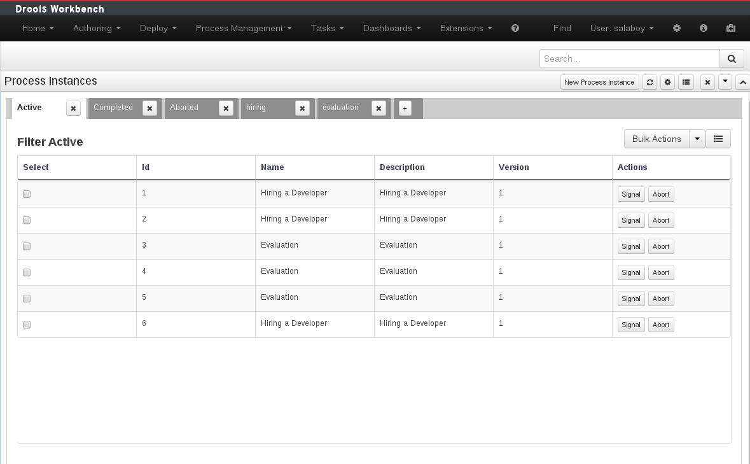The height and width of the screenshot is (464, 750).
Task: Collapse the Process Instances panel chevron
Action: point(742,82)
